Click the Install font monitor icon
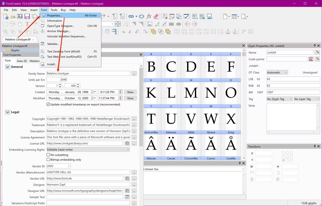The image size is (322, 206). click(x=209, y=16)
